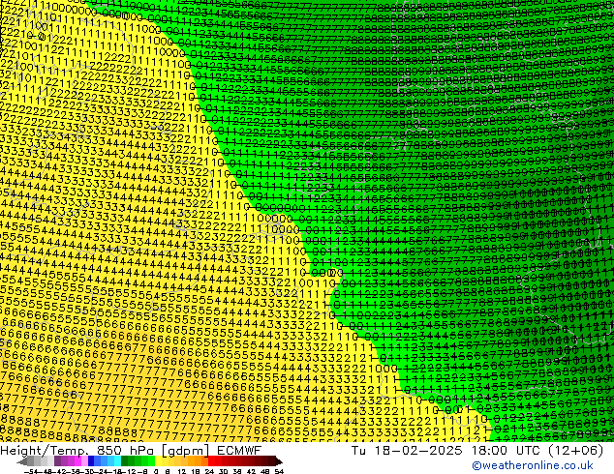614x474 pixels.
Task: Click the dark green swatch on the scale
Action: [x=125, y=461]
